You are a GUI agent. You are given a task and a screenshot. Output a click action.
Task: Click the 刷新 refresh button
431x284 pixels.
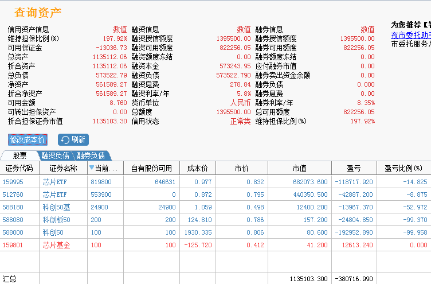73,139
